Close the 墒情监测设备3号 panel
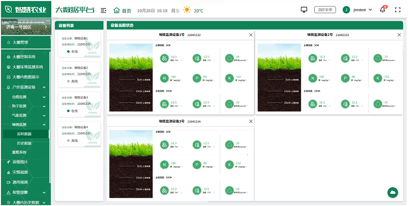The width and height of the screenshot is (408, 206). click(250, 122)
